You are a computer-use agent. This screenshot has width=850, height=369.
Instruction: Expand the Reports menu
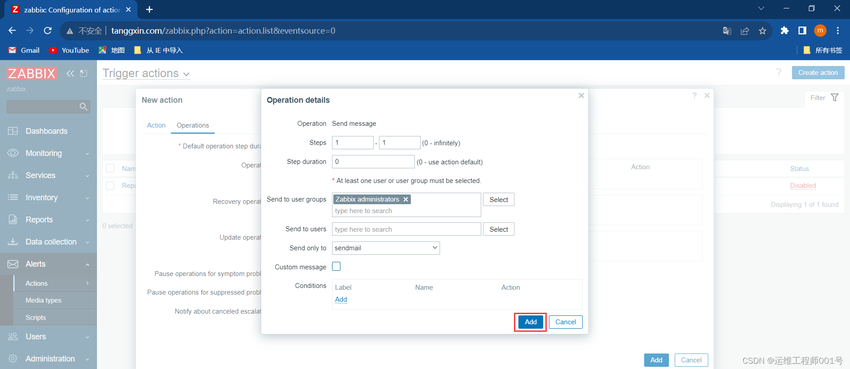(x=87, y=220)
